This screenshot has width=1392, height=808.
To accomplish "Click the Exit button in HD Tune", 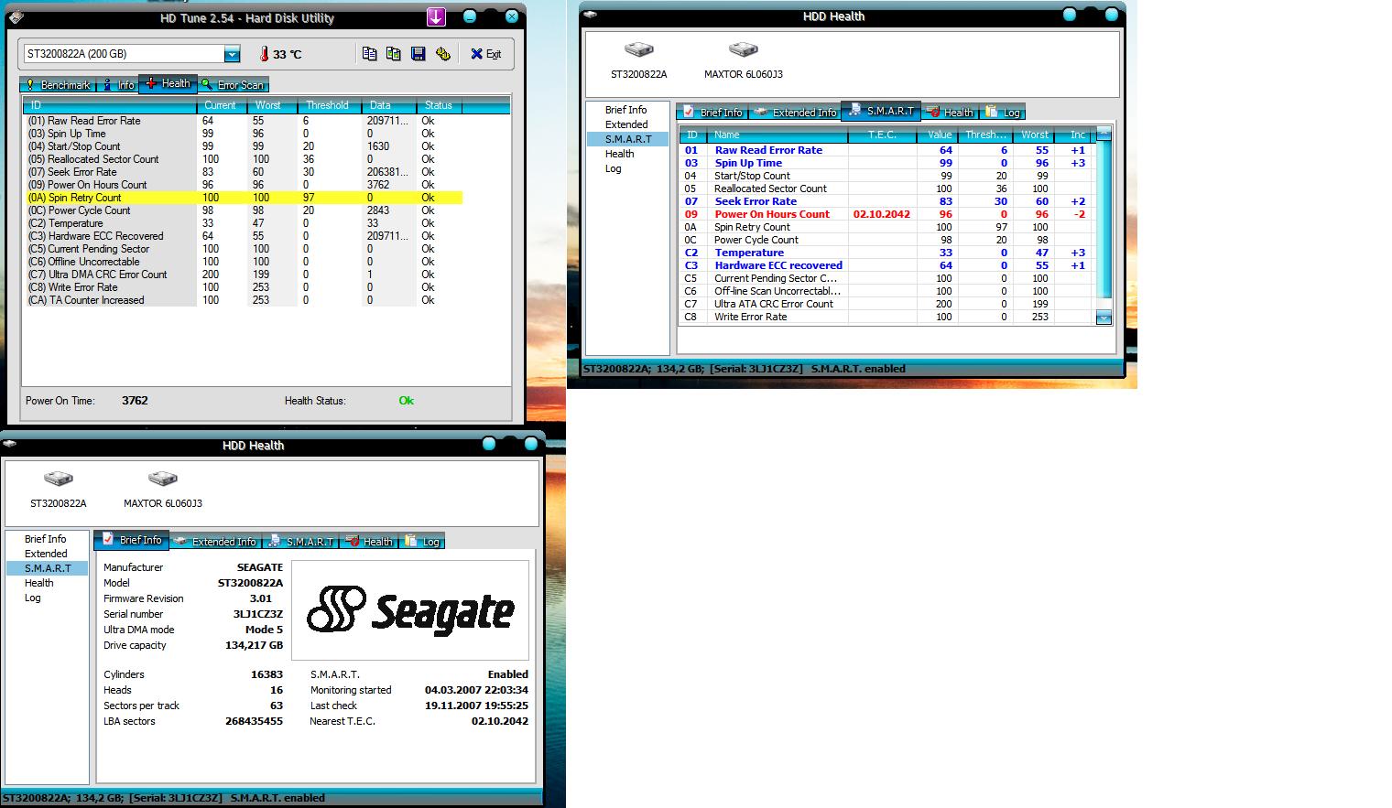I will pos(485,54).
